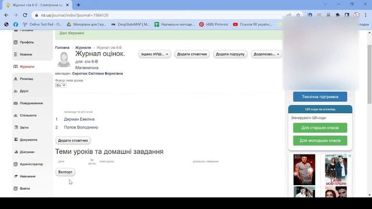
Task: Expand the Додатково dropdown
Action: [x=266, y=54]
